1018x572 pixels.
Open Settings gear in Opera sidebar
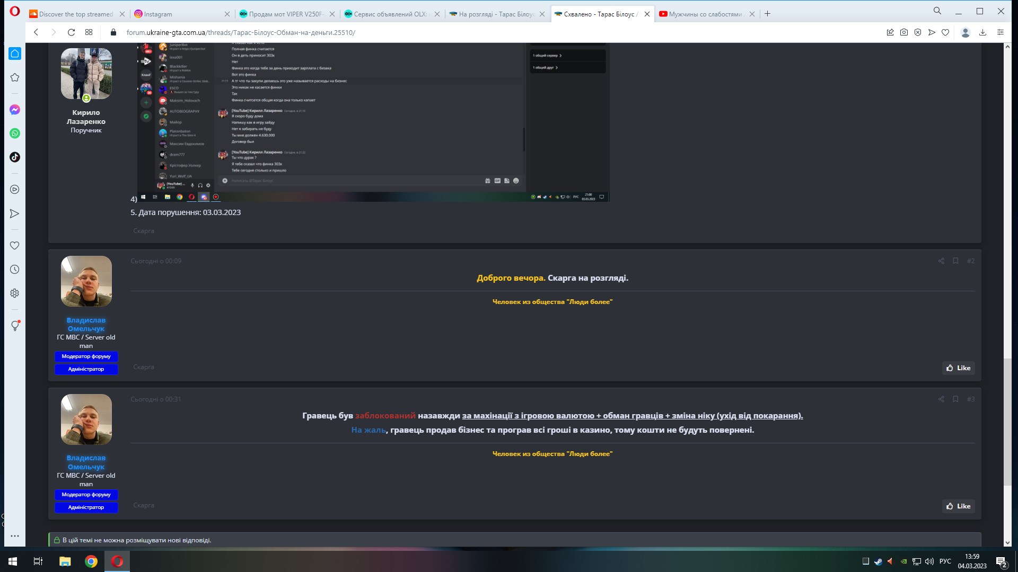tap(15, 293)
